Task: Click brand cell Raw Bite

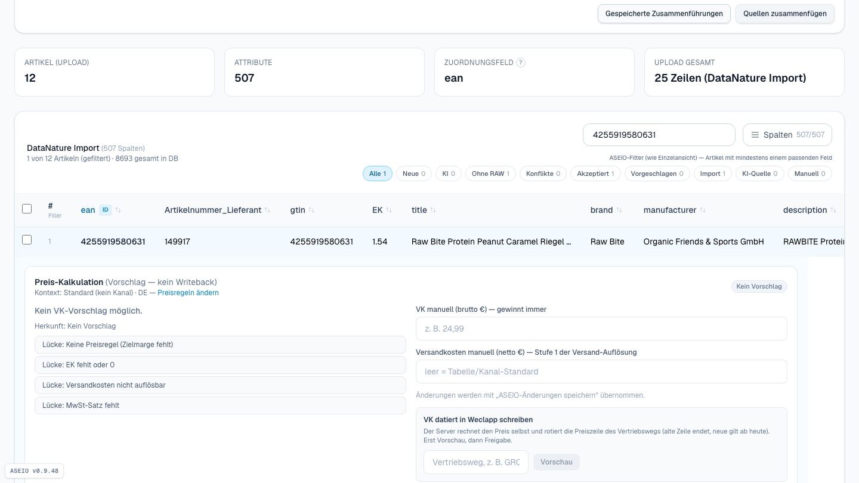Action: coord(607,241)
